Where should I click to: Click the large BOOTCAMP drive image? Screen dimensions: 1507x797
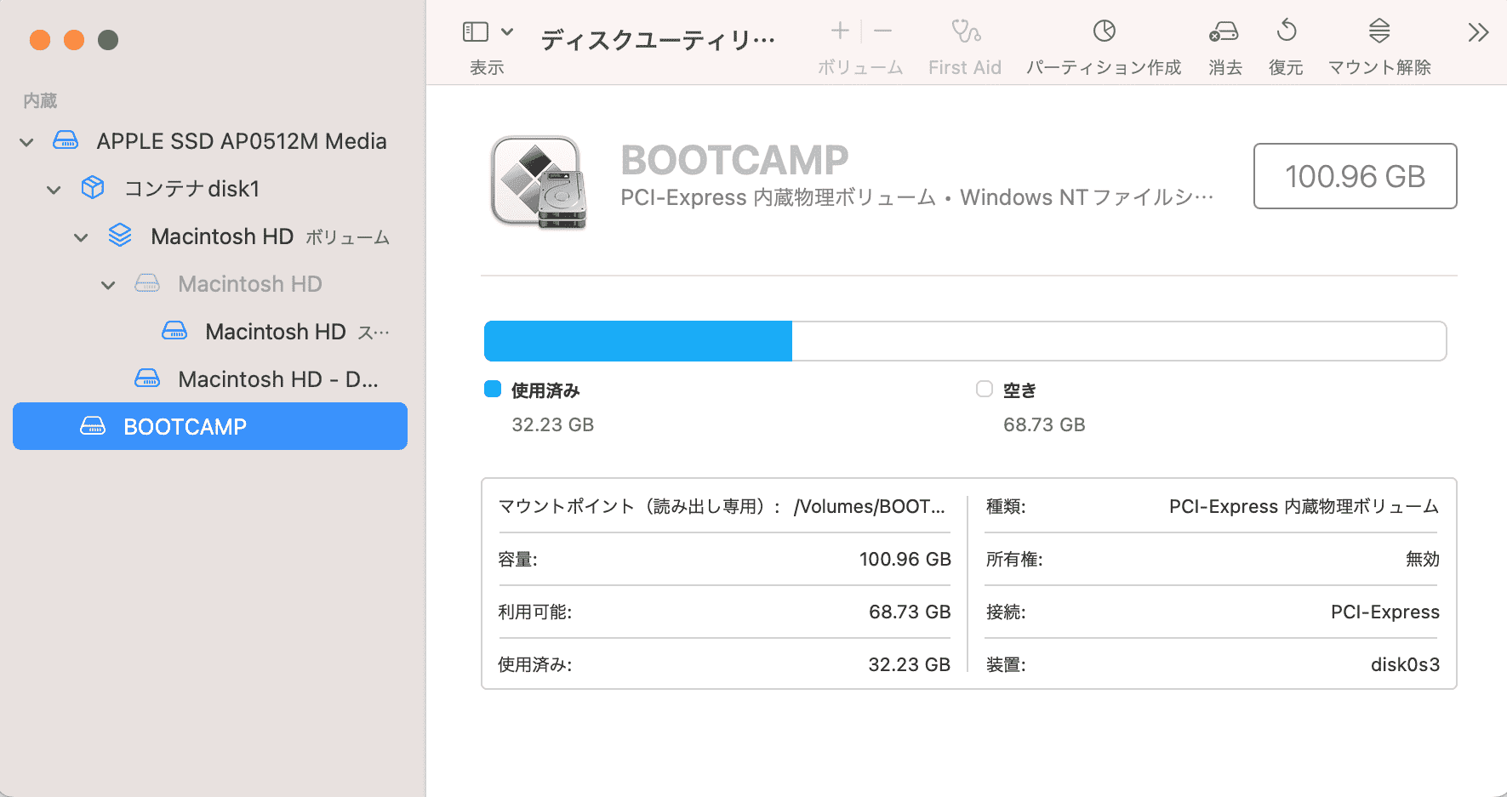(539, 182)
